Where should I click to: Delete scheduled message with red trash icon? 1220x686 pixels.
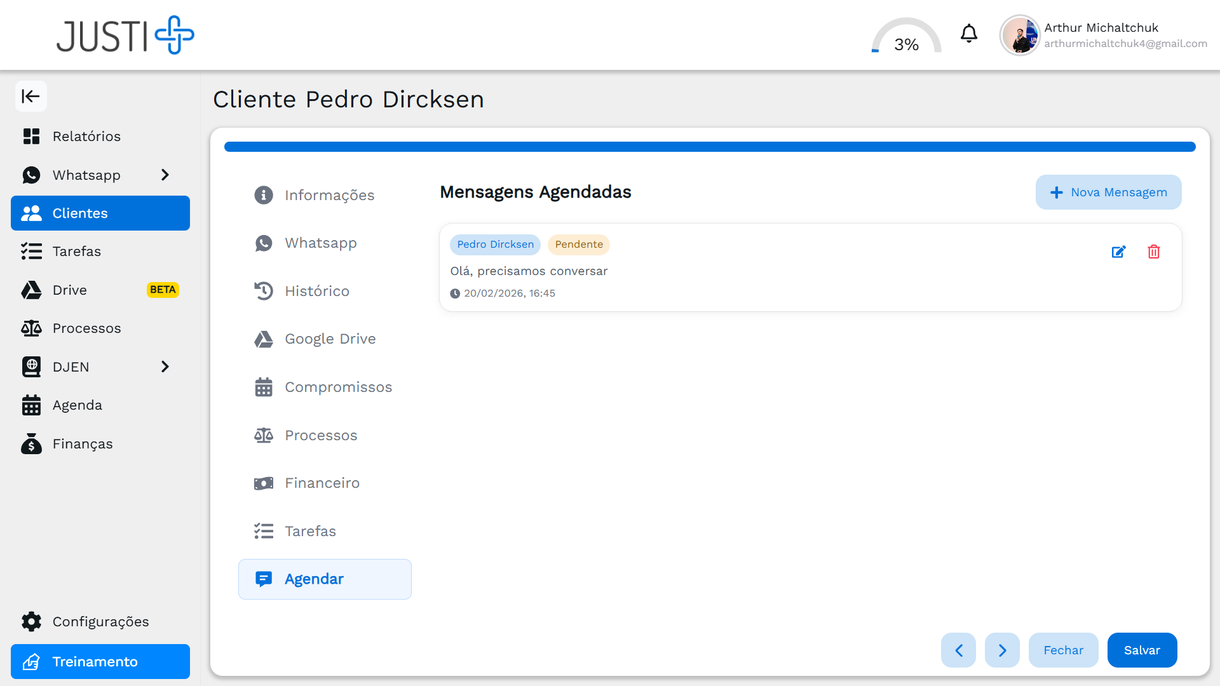point(1154,252)
